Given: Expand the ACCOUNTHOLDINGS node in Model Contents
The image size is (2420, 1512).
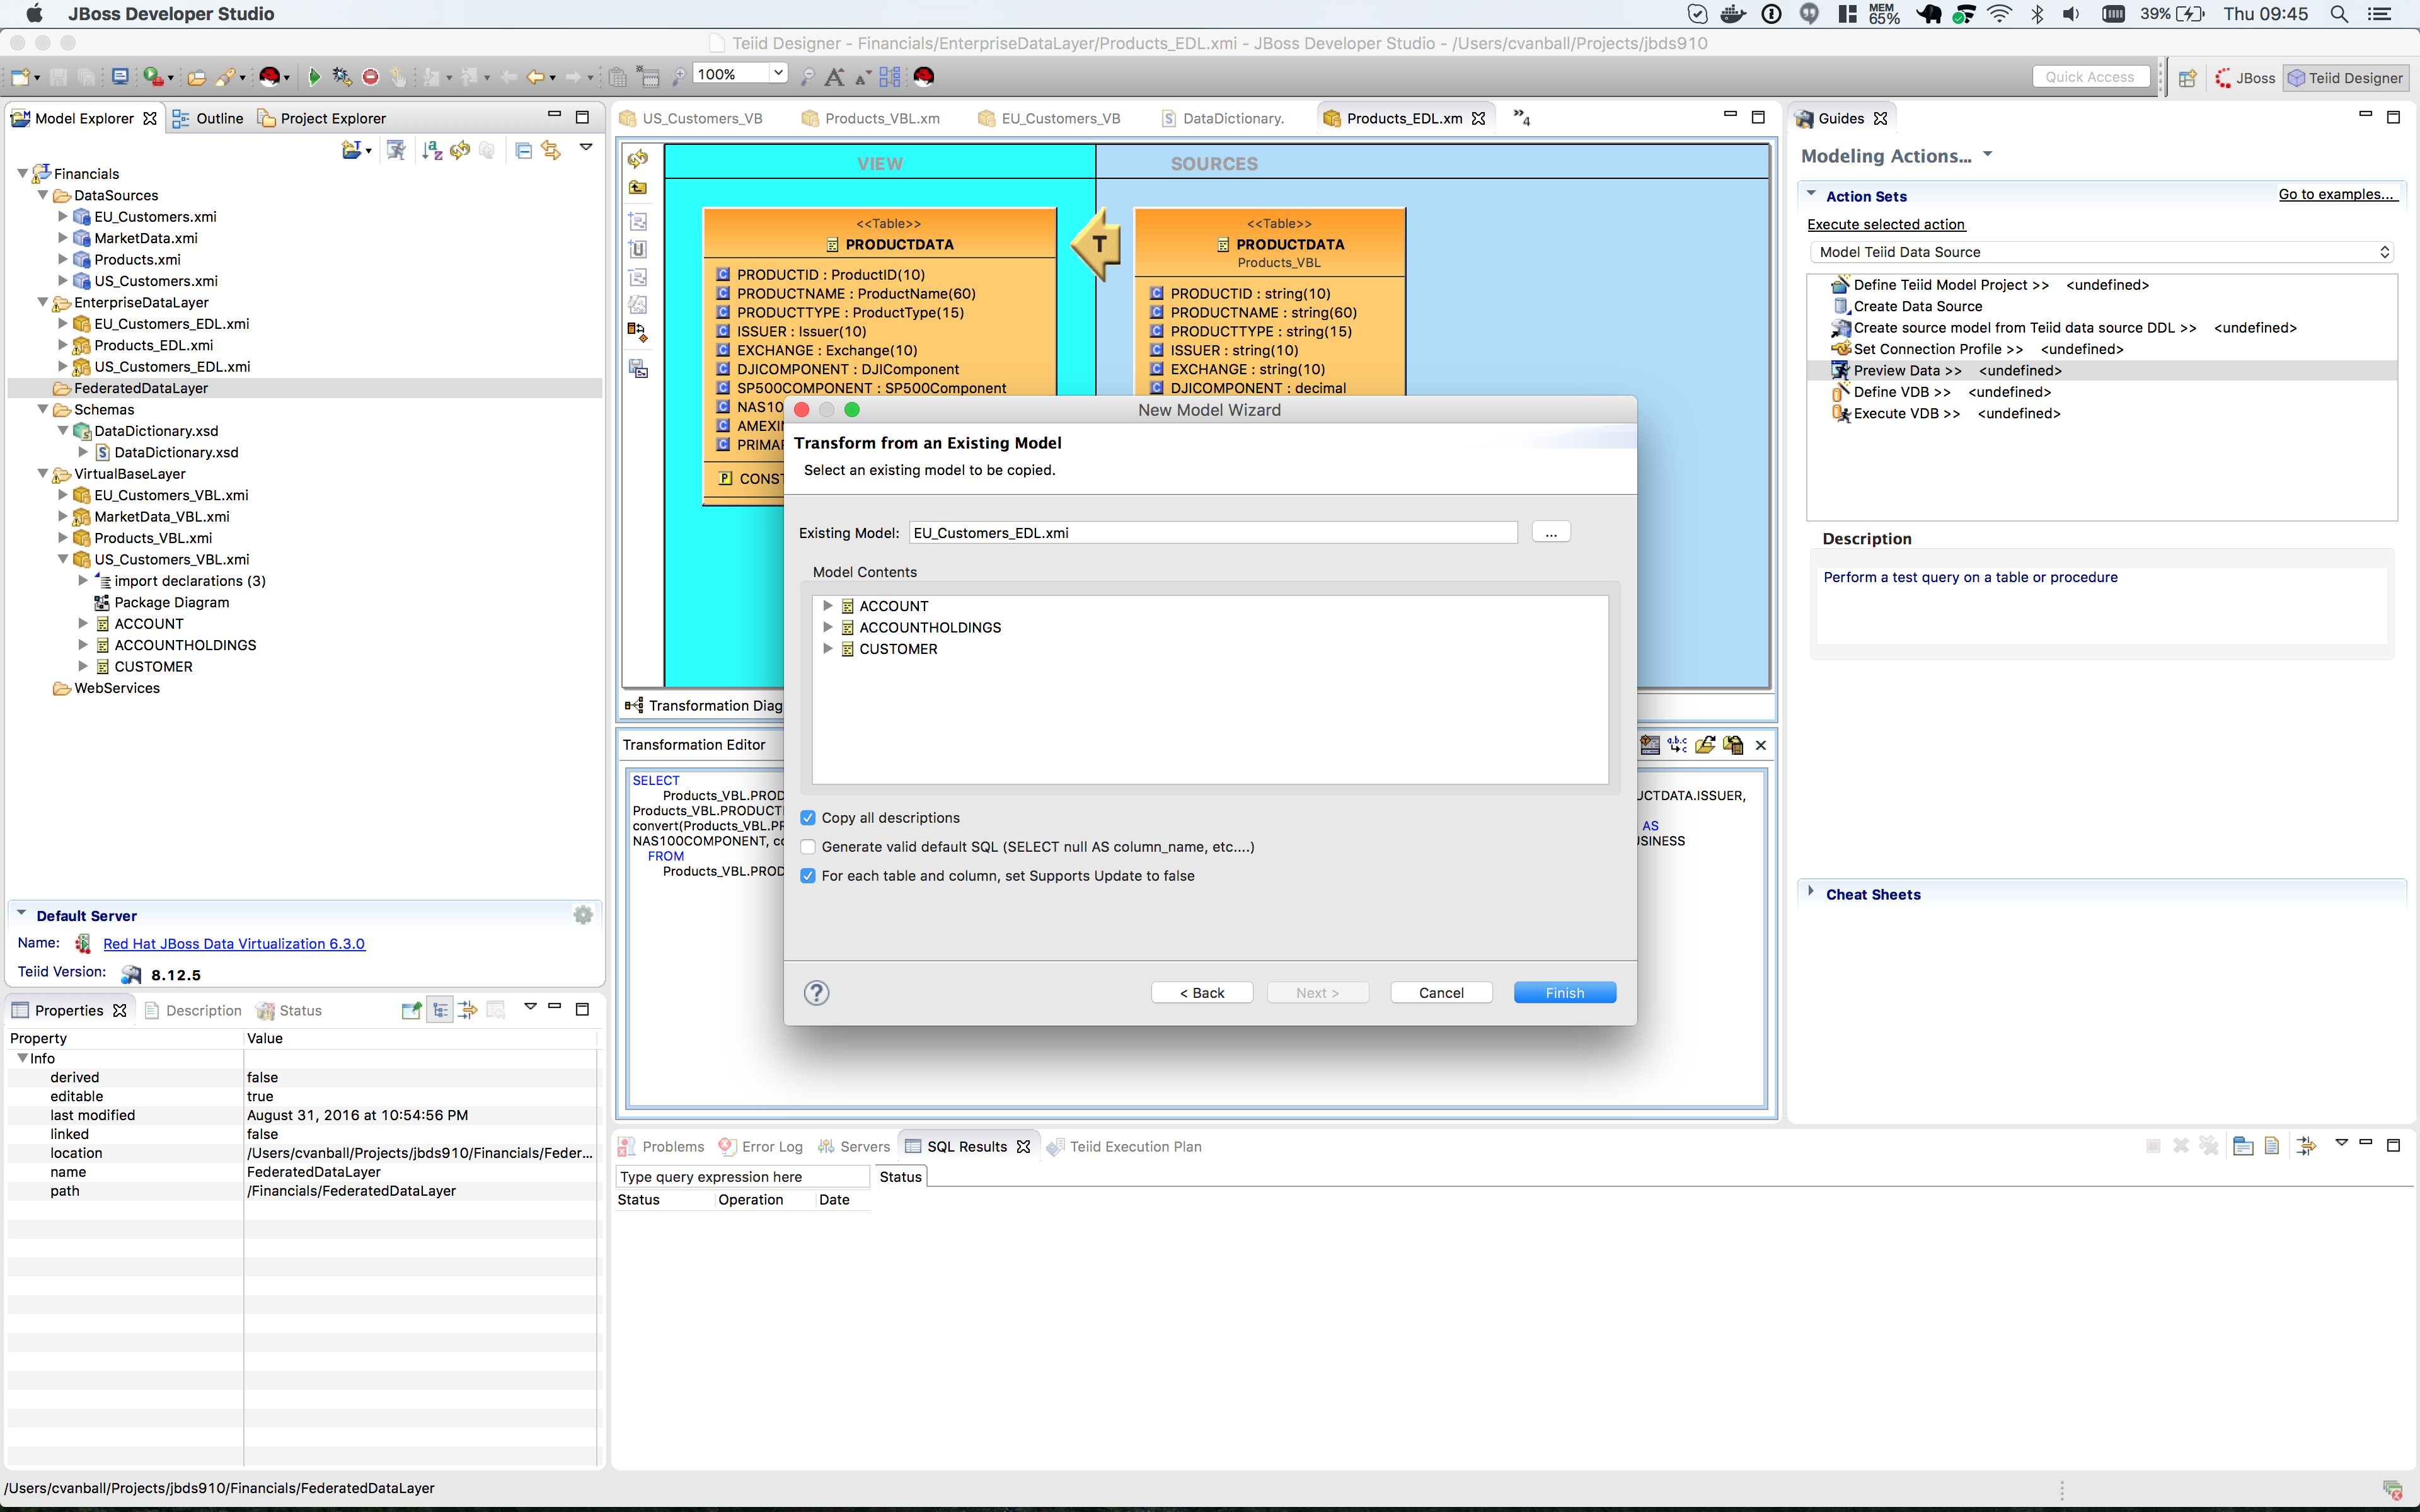Looking at the screenshot, I should [x=827, y=627].
